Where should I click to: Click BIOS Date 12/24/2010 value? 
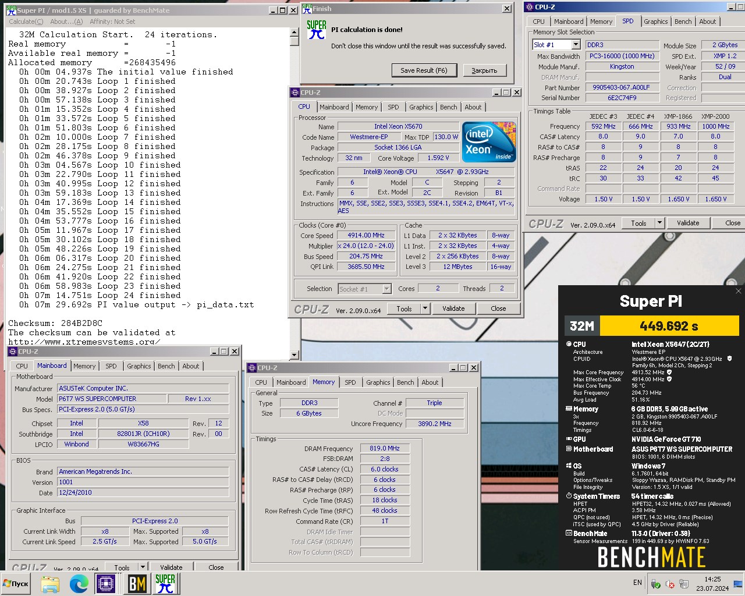143,492
